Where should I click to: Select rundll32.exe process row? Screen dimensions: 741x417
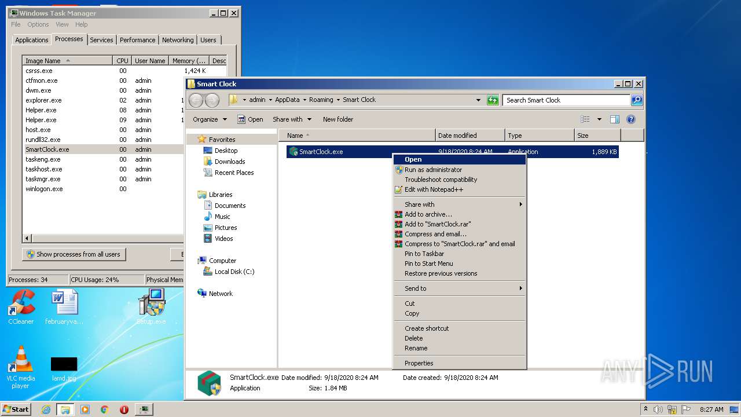point(103,140)
